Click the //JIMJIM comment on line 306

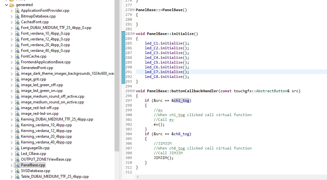(163, 143)
